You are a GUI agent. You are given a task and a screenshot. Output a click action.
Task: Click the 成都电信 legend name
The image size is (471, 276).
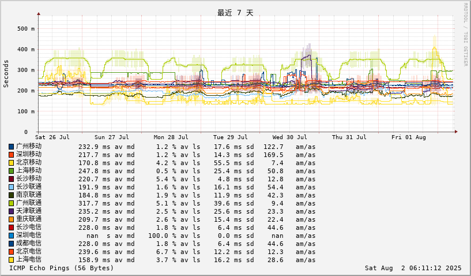tap(29, 244)
